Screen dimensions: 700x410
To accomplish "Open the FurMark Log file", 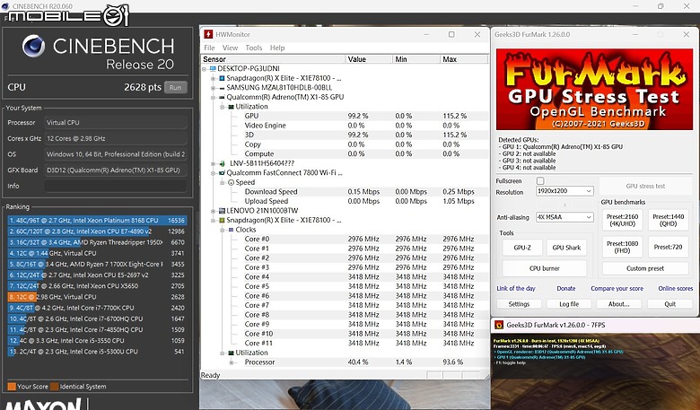I will coord(569,304).
